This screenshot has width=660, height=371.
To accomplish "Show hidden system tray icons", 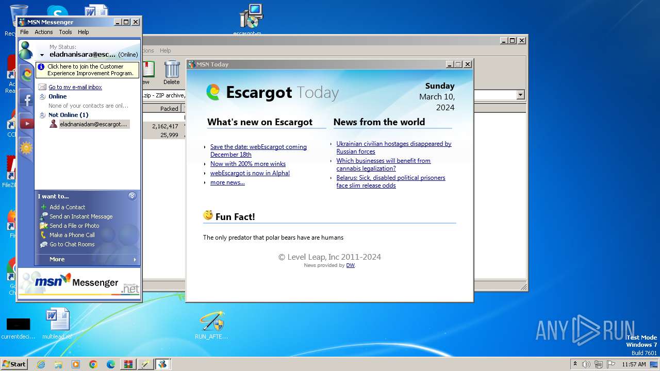I will coord(575,364).
